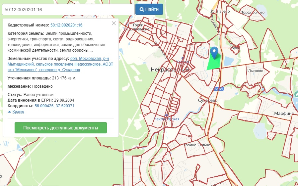Click the blue pond east of the parcel
Image resolution: width=298 pixels, height=186 pixels.
(x=228, y=61)
